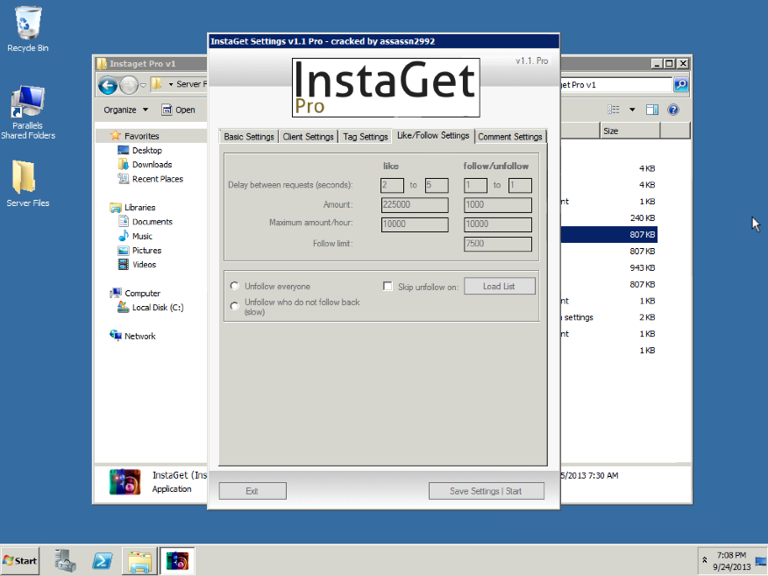Click Save Settings | Start button
The width and height of the screenshot is (768, 576).
486,491
